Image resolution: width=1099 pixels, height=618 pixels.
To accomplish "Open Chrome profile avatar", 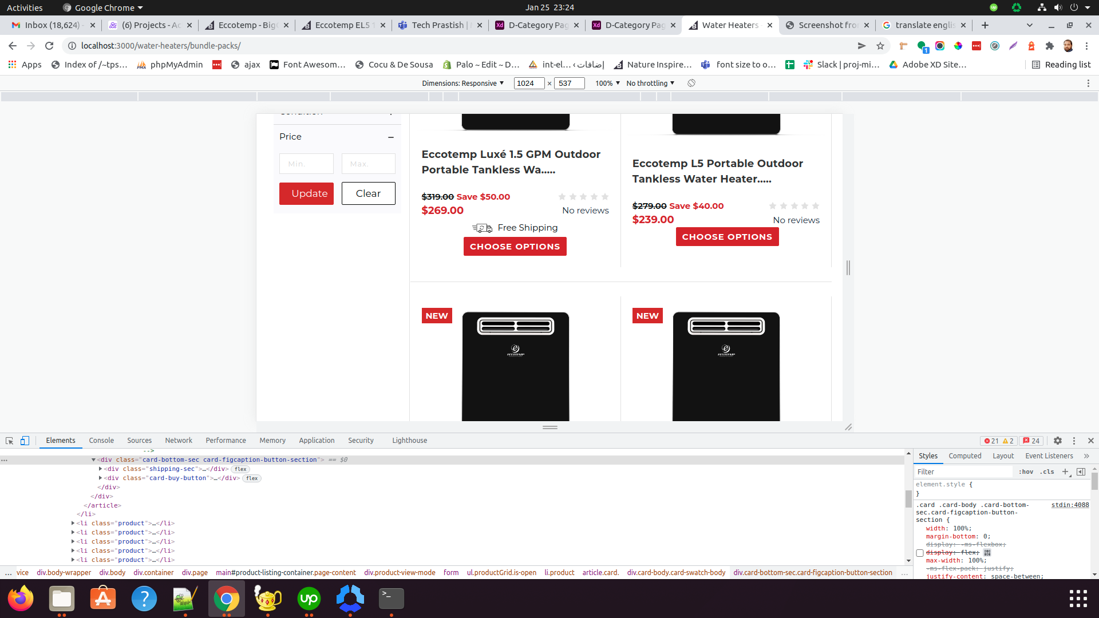I will pos(1068,46).
